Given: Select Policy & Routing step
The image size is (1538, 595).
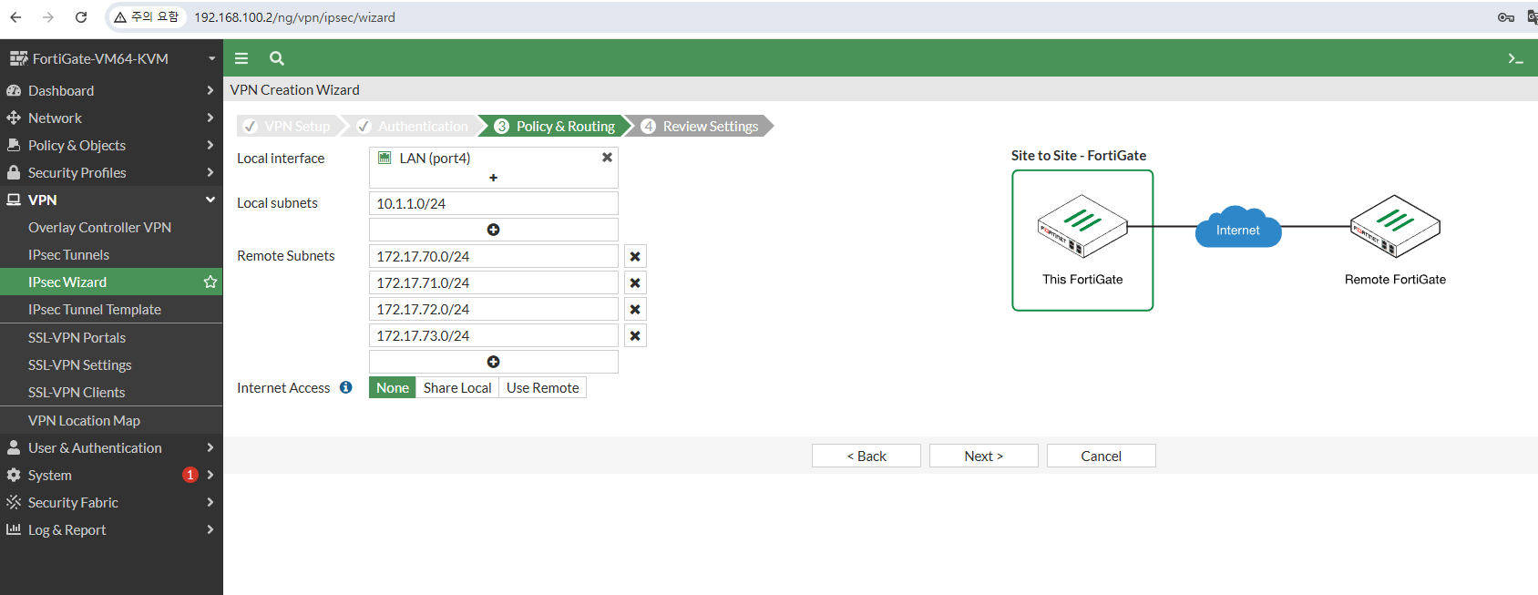Looking at the screenshot, I should [x=556, y=126].
